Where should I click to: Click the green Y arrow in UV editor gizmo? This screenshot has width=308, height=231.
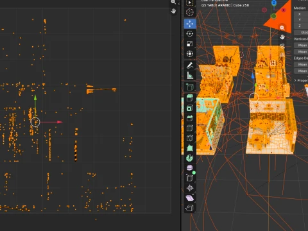tap(35, 98)
